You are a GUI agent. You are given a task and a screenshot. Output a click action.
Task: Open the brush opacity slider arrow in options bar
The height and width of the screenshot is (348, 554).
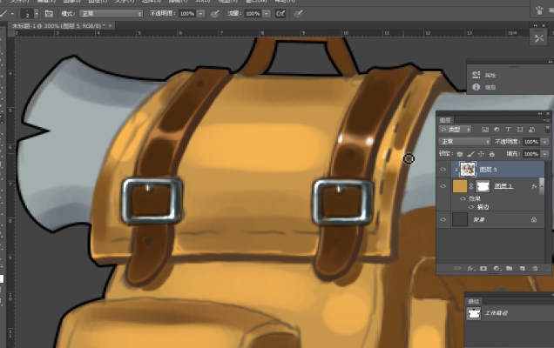[200, 14]
